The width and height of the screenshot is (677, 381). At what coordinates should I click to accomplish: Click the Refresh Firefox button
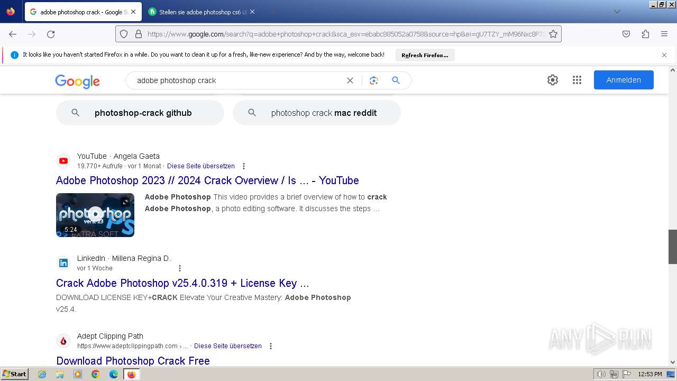coord(425,55)
